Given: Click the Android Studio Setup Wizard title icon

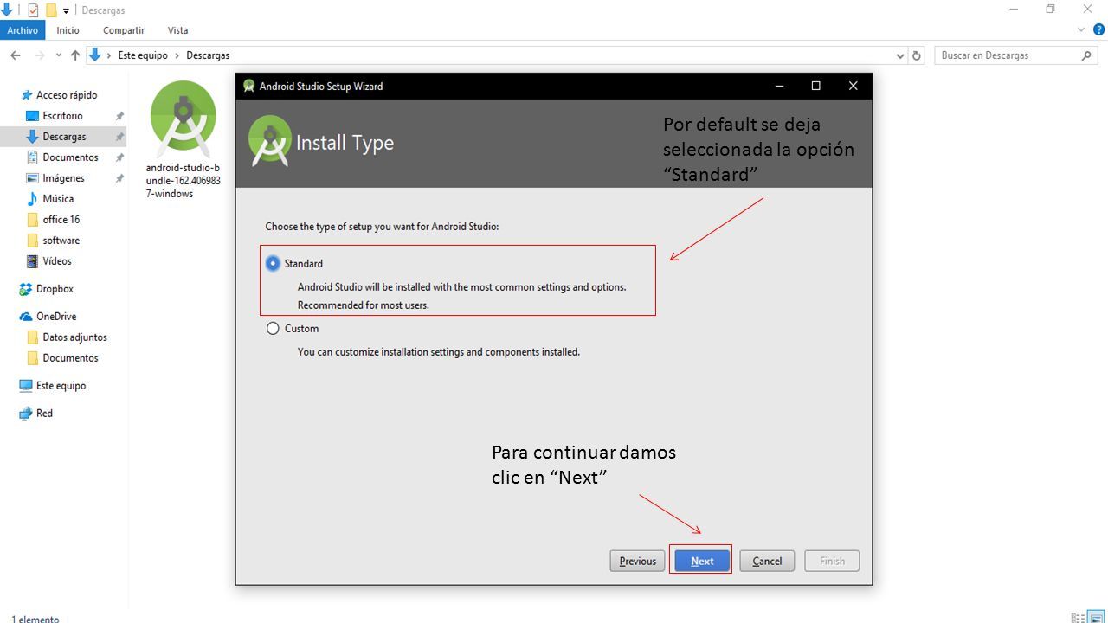Looking at the screenshot, I should point(249,86).
